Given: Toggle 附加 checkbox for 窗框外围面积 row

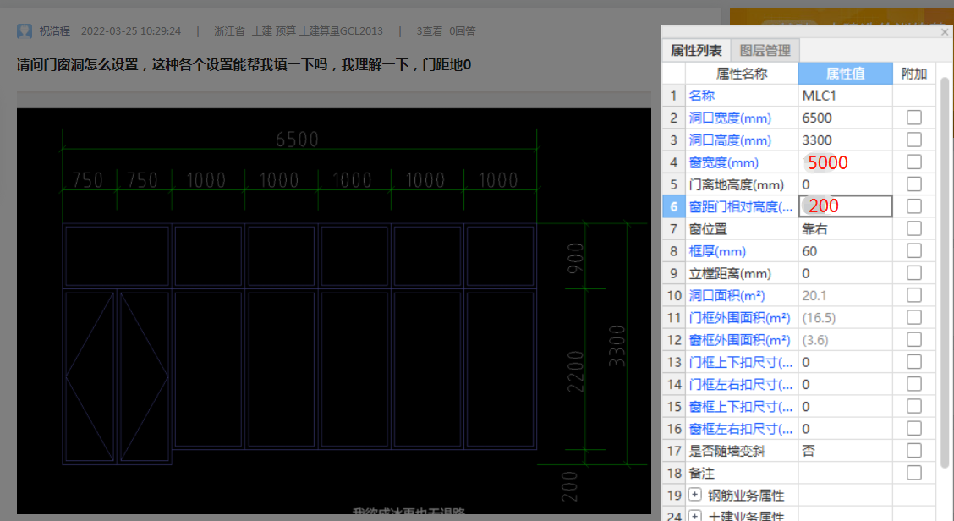Looking at the screenshot, I should pos(914,340).
